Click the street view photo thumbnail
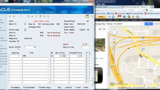Viewport: 160px width, 90px height. click(100, 45)
